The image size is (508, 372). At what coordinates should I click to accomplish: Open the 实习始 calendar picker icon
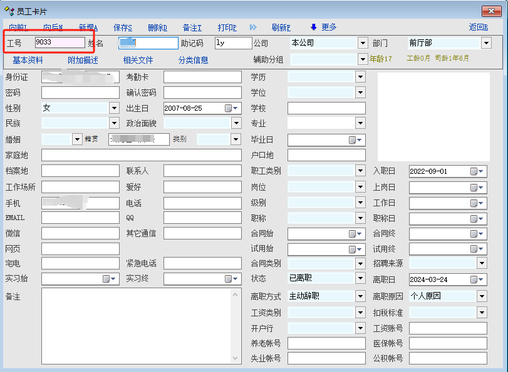point(106,279)
